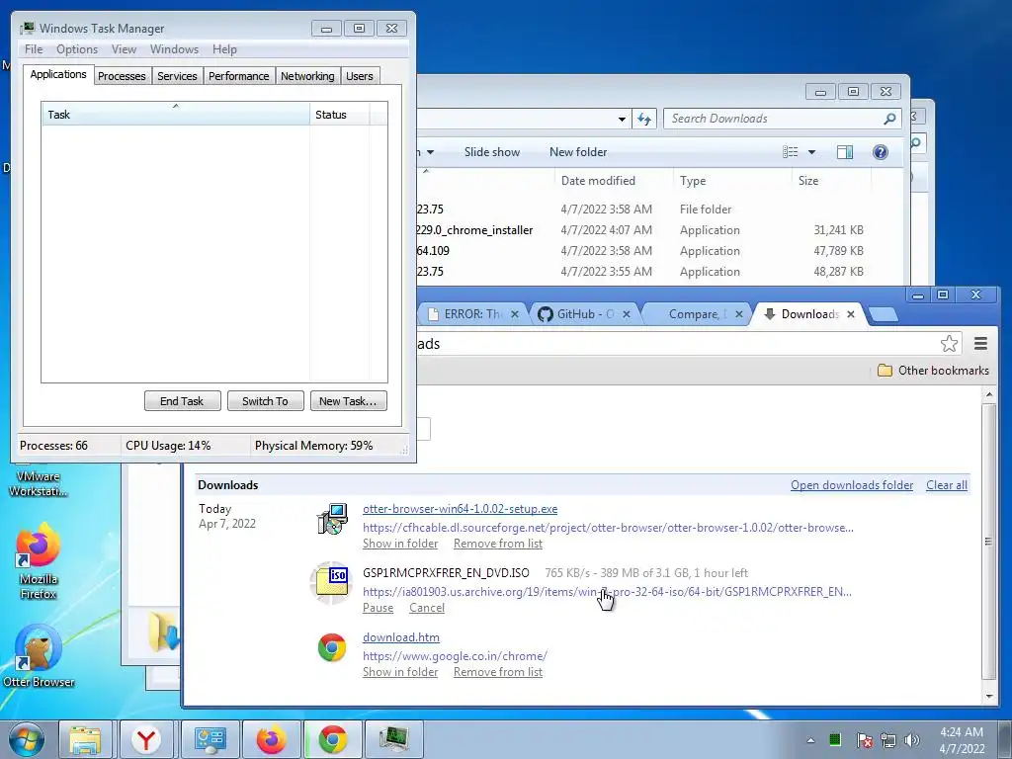Pause the ISO download
The width and height of the screenshot is (1012, 759).
coord(378,608)
